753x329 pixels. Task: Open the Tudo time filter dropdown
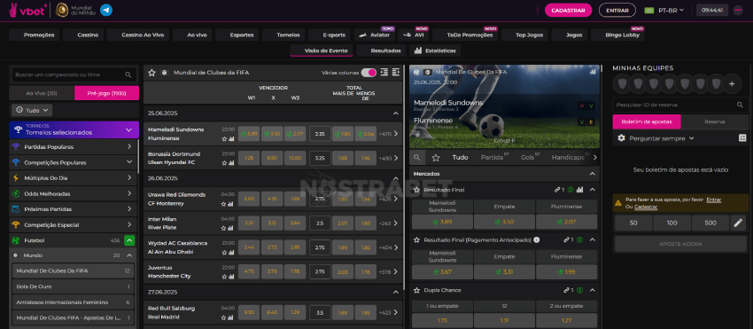pyautogui.click(x=32, y=110)
